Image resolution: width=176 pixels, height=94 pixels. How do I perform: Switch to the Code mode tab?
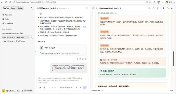(x=13, y=8)
